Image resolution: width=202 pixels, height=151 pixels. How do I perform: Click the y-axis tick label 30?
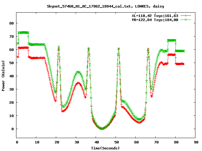(11, 89)
